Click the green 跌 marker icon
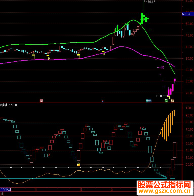 [166, 101]
